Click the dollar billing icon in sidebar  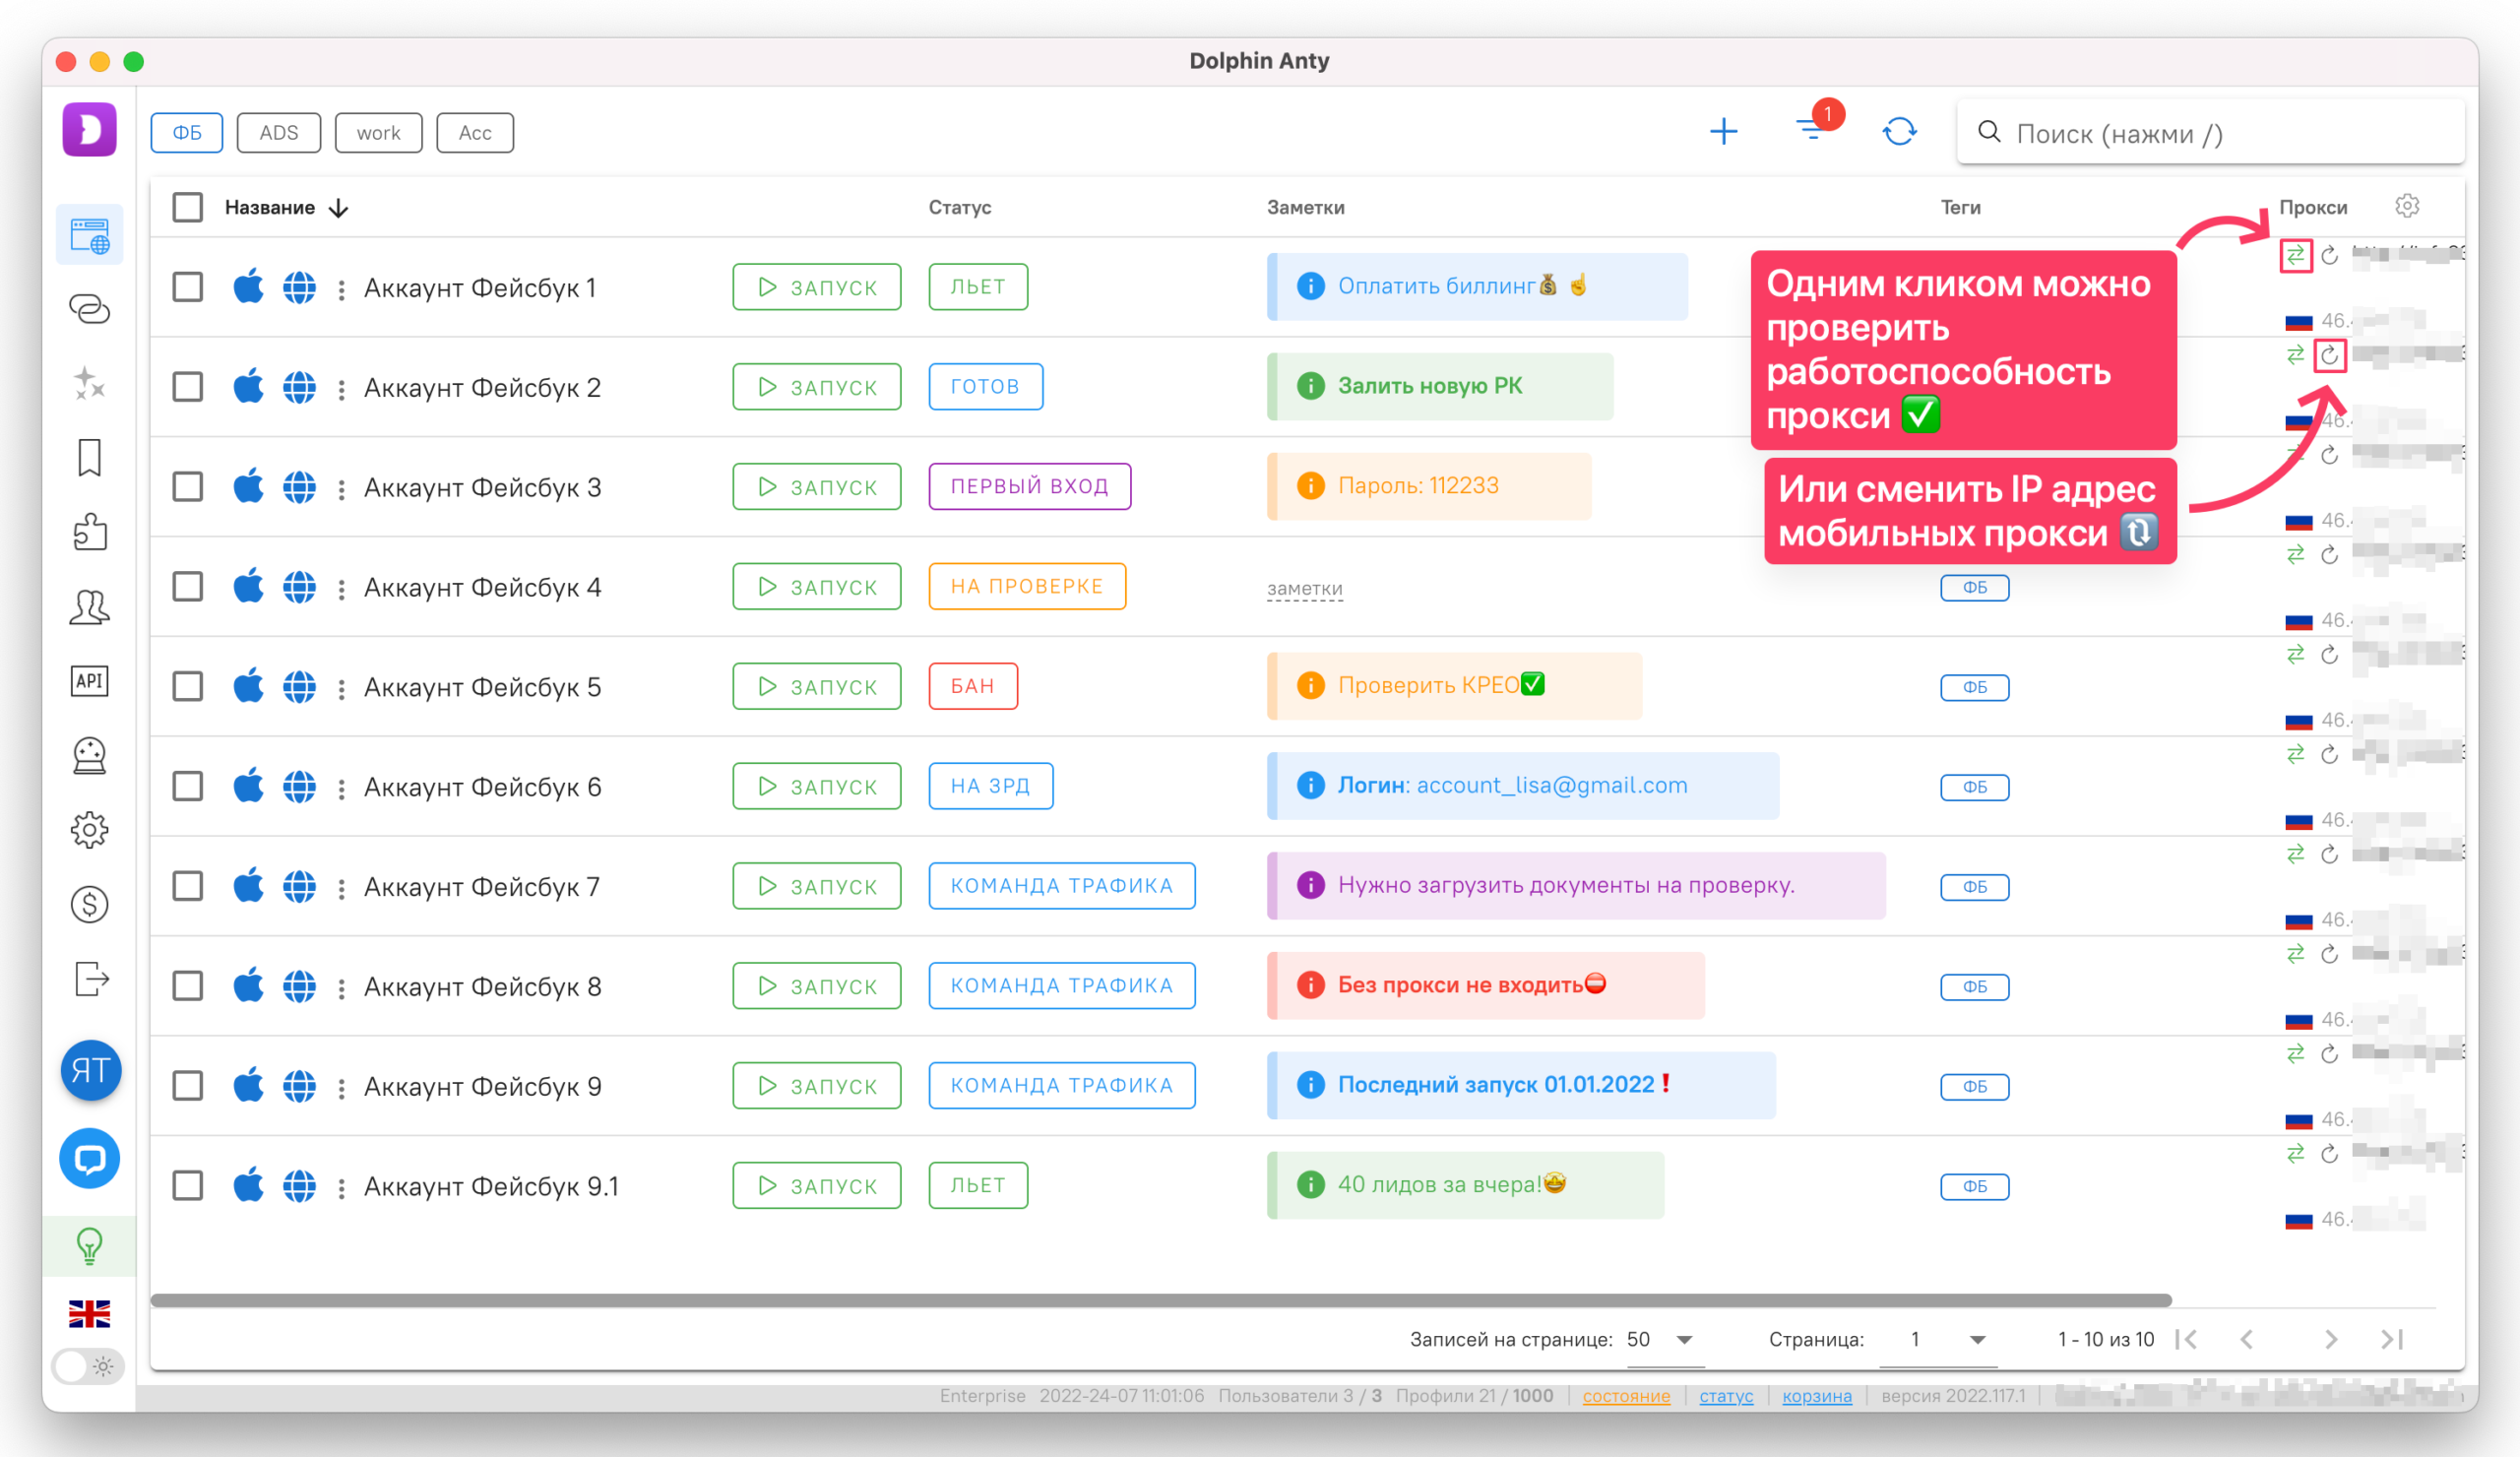click(89, 904)
